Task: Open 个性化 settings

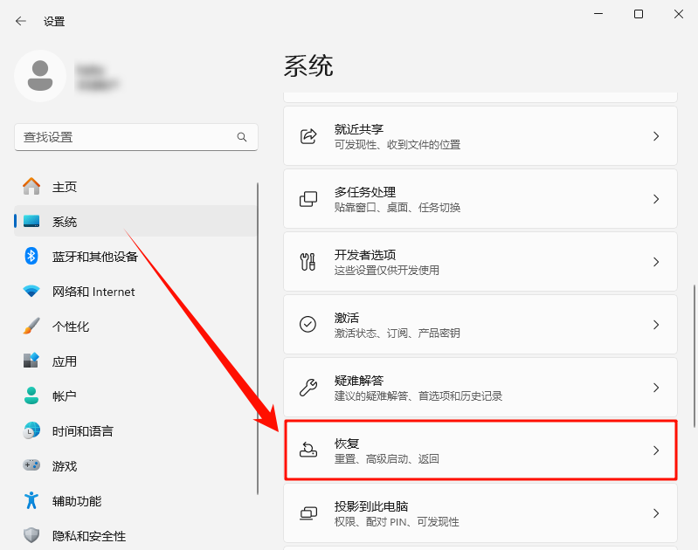Action: pyautogui.click(x=135, y=327)
